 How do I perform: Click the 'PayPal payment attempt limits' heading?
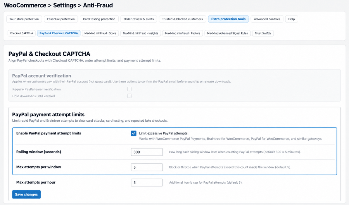pyautogui.click(x=48, y=114)
